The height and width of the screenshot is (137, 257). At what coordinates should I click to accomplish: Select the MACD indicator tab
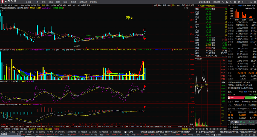[x=57, y=127]
